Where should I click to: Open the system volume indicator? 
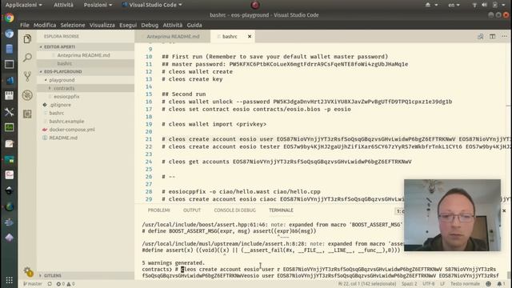click(484, 5)
